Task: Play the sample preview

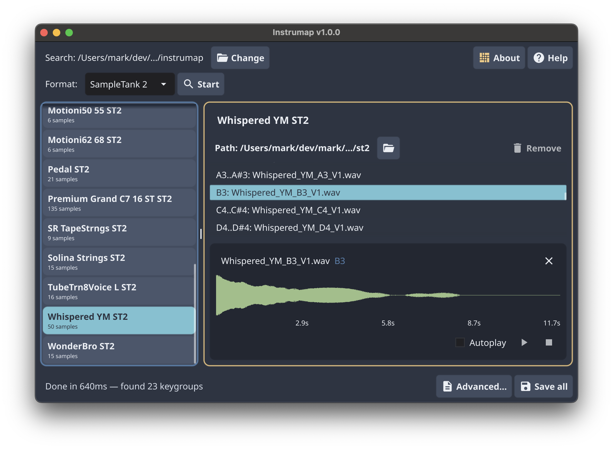Action: [524, 342]
